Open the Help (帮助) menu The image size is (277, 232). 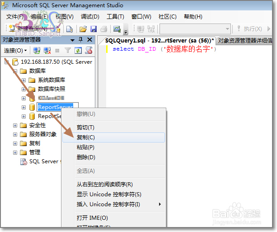[x=193, y=17]
